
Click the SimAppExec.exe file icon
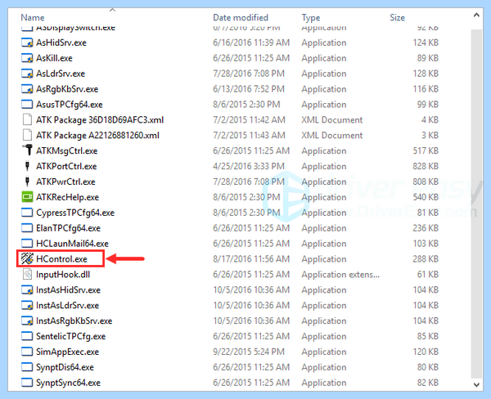[x=27, y=352]
